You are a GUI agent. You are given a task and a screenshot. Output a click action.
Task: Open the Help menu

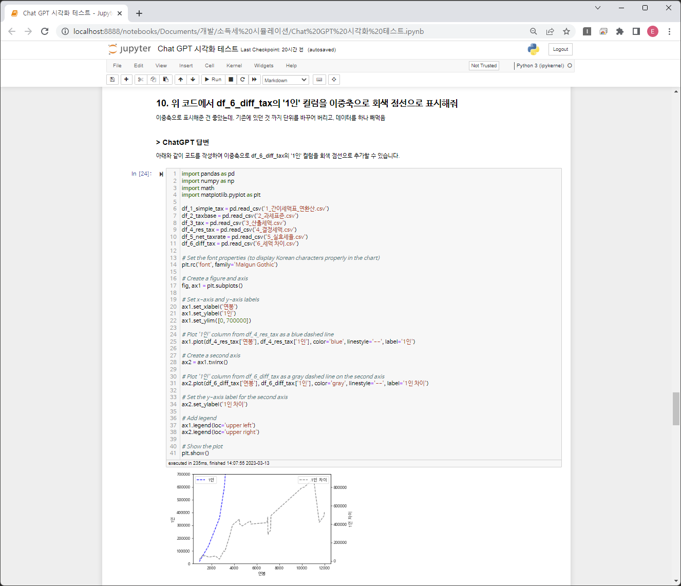(x=292, y=66)
